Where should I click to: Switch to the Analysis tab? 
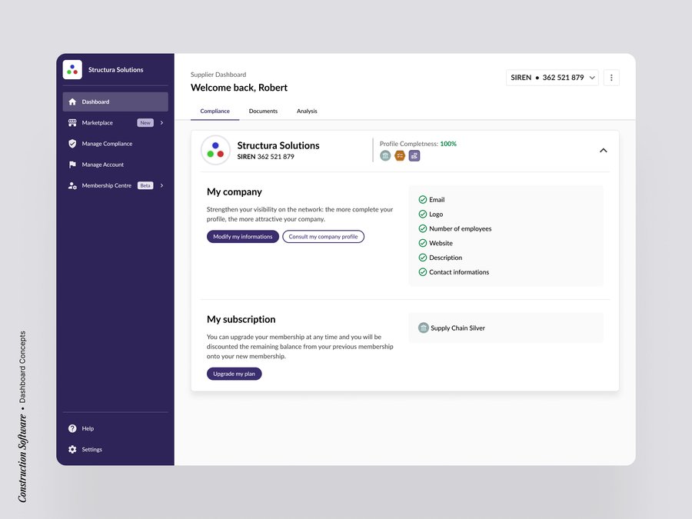tap(307, 111)
